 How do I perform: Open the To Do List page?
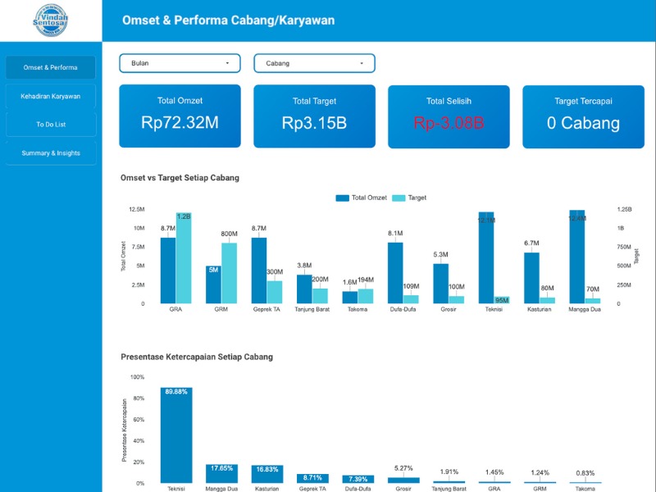[51, 125]
